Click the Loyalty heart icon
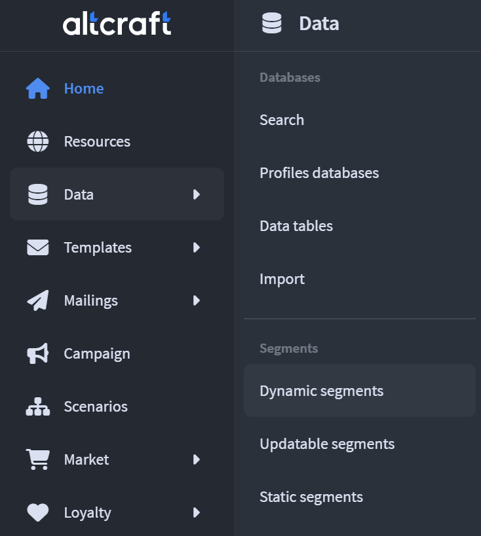 coord(38,512)
